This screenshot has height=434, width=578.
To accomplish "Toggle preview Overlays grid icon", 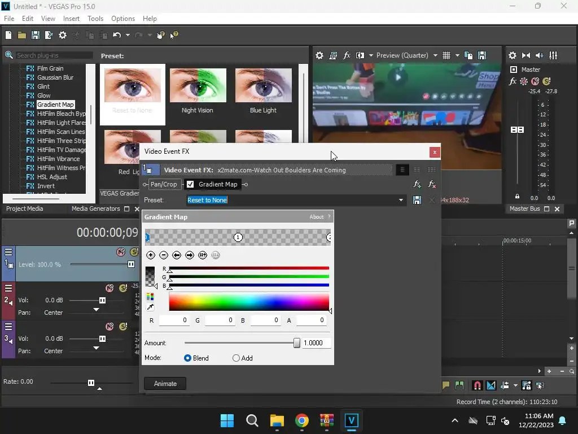I will coord(446,55).
